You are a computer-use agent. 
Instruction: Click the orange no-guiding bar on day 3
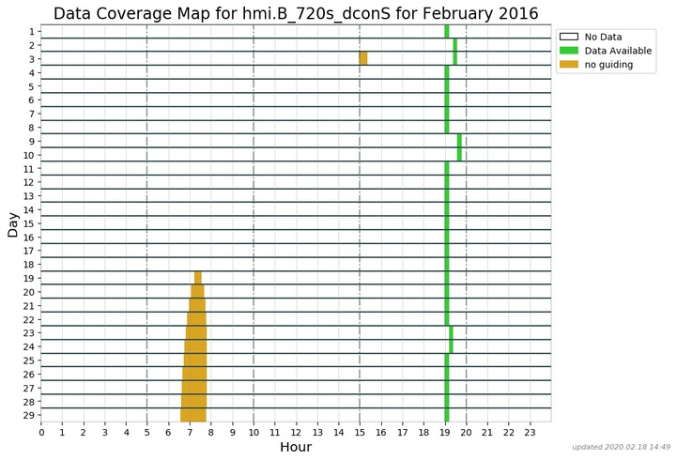tap(363, 58)
